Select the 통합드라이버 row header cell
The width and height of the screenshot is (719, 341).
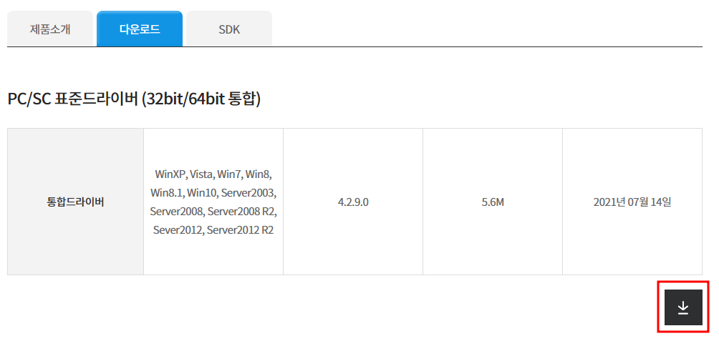tap(75, 202)
